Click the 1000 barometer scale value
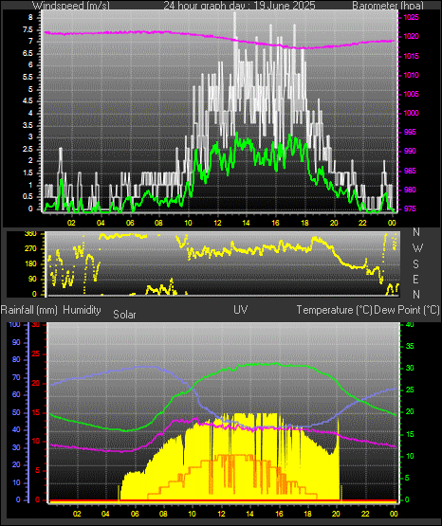Screen dimensions: 442x526 point(411,113)
